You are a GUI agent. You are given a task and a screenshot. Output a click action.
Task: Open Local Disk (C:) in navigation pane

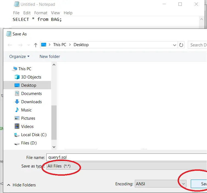click(34, 135)
